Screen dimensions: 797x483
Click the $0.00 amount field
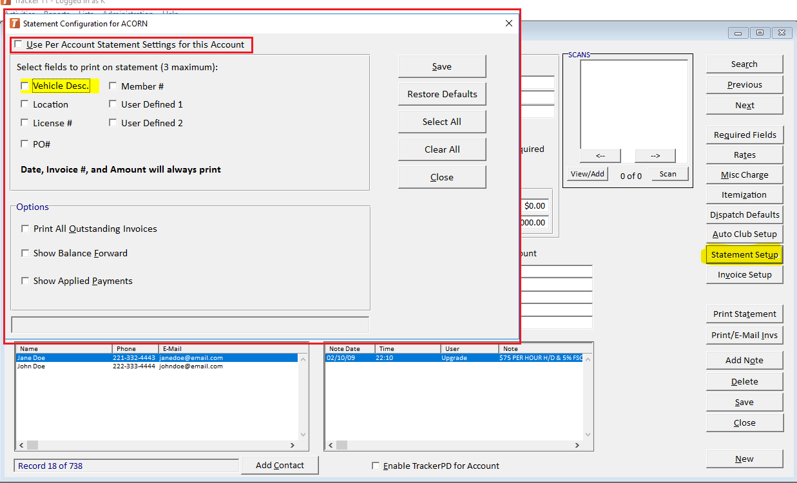(x=534, y=205)
